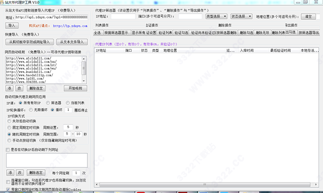Click the application icon in the title bar

2,2
